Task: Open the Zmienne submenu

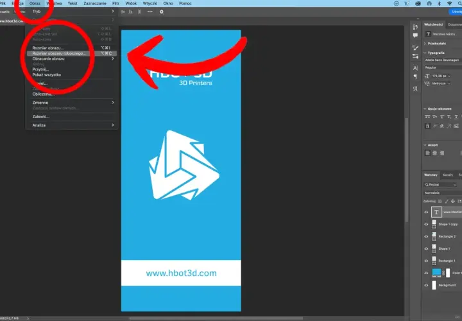Action: click(72, 103)
